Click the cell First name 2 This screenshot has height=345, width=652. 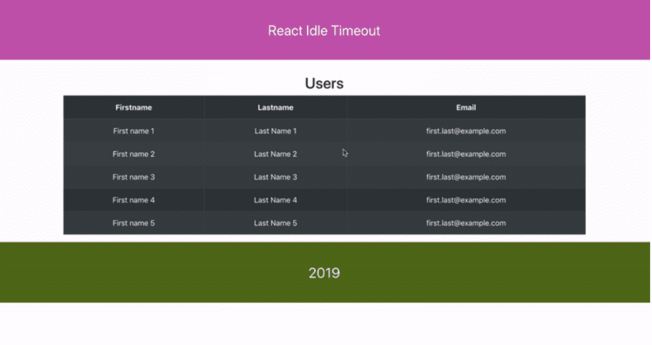click(134, 154)
